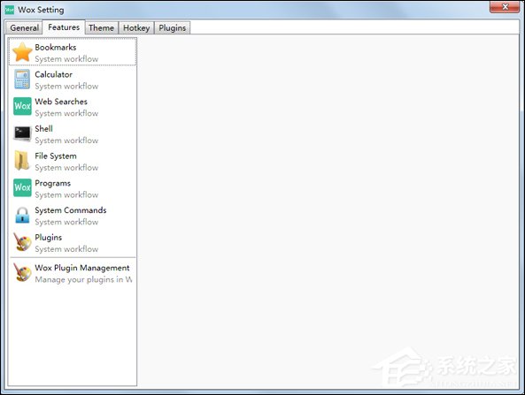The image size is (525, 395).
Task: Choose the System Commands entry label
Action: [x=71, y=210]
